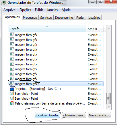This screenshot has height=125, width=117.
Task: Click the console icon of the highlighted imagem fora gfx
Action: coord(12,84)
